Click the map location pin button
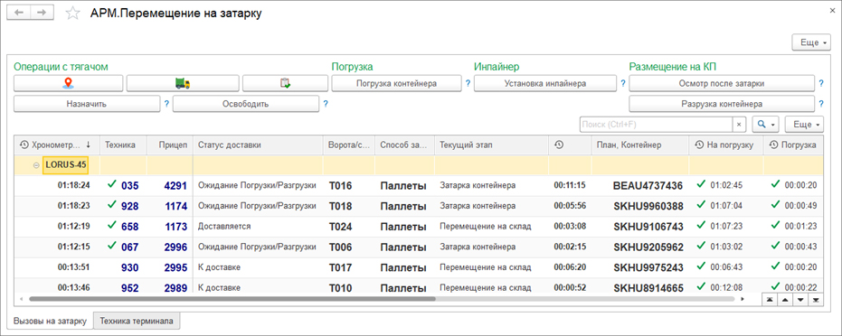842x336 pixels. [68, 83]
